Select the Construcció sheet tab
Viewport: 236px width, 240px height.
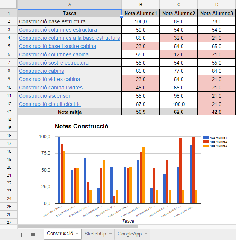pos(60,233)
